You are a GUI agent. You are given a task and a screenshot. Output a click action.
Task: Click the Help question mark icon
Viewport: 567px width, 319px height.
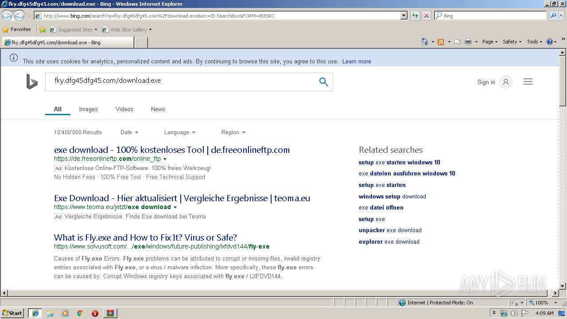coord(550,42)
